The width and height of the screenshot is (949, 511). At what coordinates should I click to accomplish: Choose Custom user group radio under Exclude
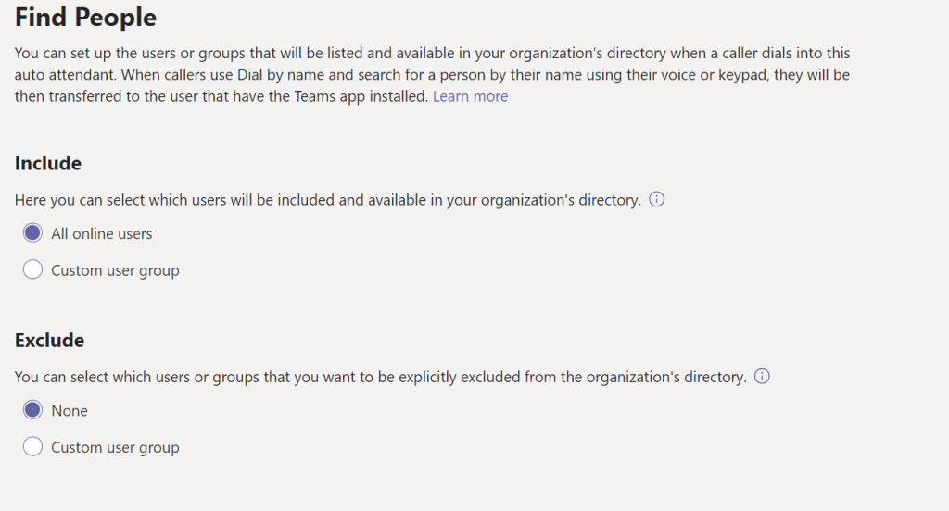32,447
